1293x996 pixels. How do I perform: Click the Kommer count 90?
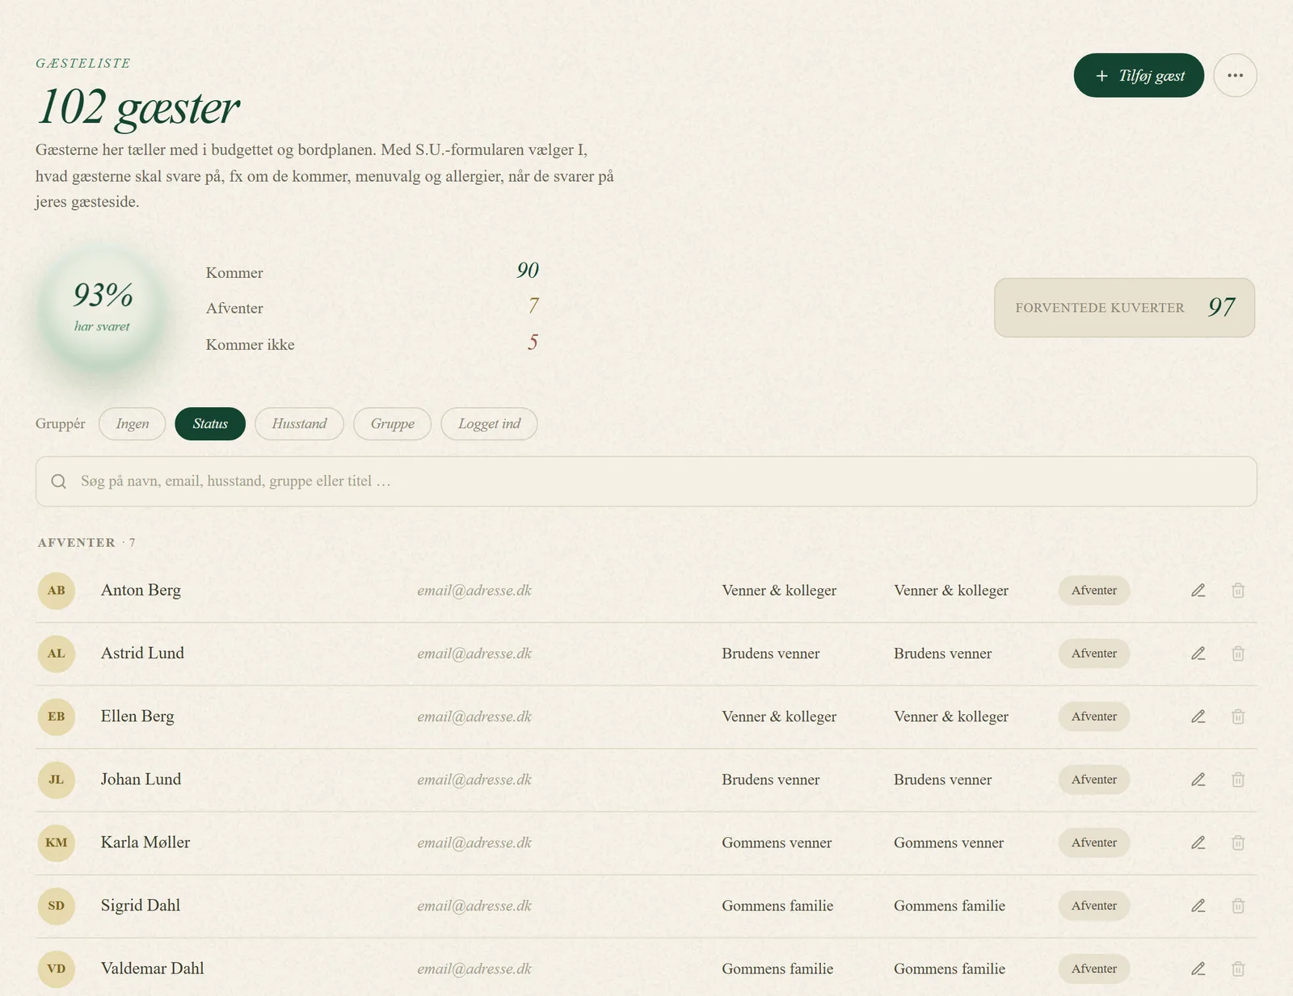[x=528, y=271]
